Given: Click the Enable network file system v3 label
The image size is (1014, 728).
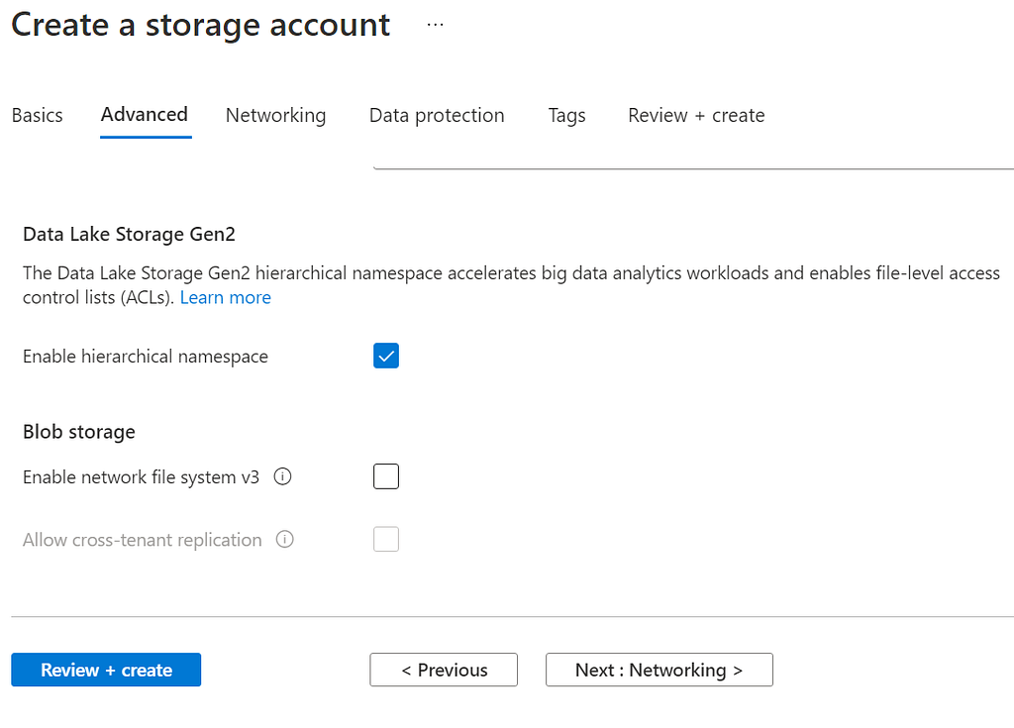Looking at the screenshot, I should click(x=141, y=477).
